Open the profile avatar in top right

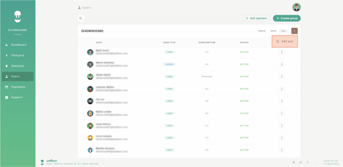tap(296, 7)
